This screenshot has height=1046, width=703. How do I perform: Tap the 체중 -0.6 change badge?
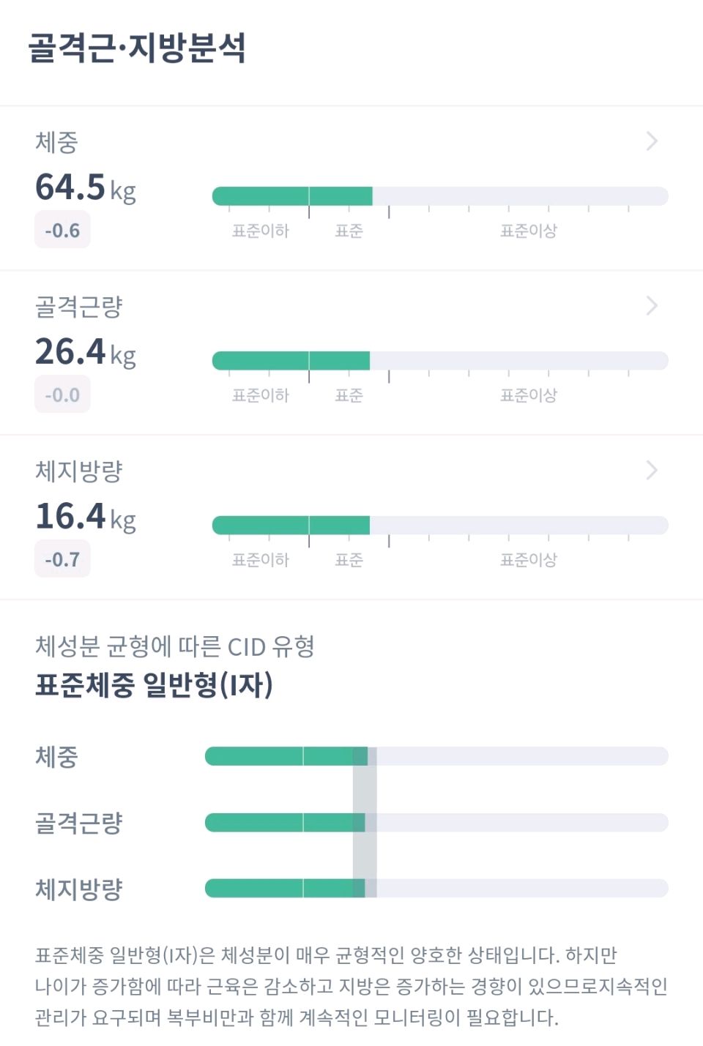pos(62,230)
